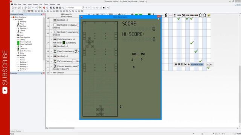Screen dimensions: 241x135
Task: Open the Window menu
Action: (52, 4)
